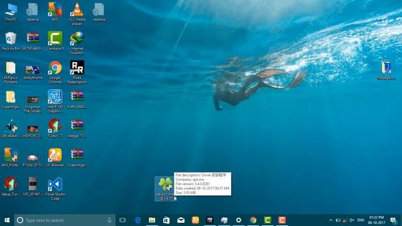Select the x86,x64bit installer file

coord(11,129)
